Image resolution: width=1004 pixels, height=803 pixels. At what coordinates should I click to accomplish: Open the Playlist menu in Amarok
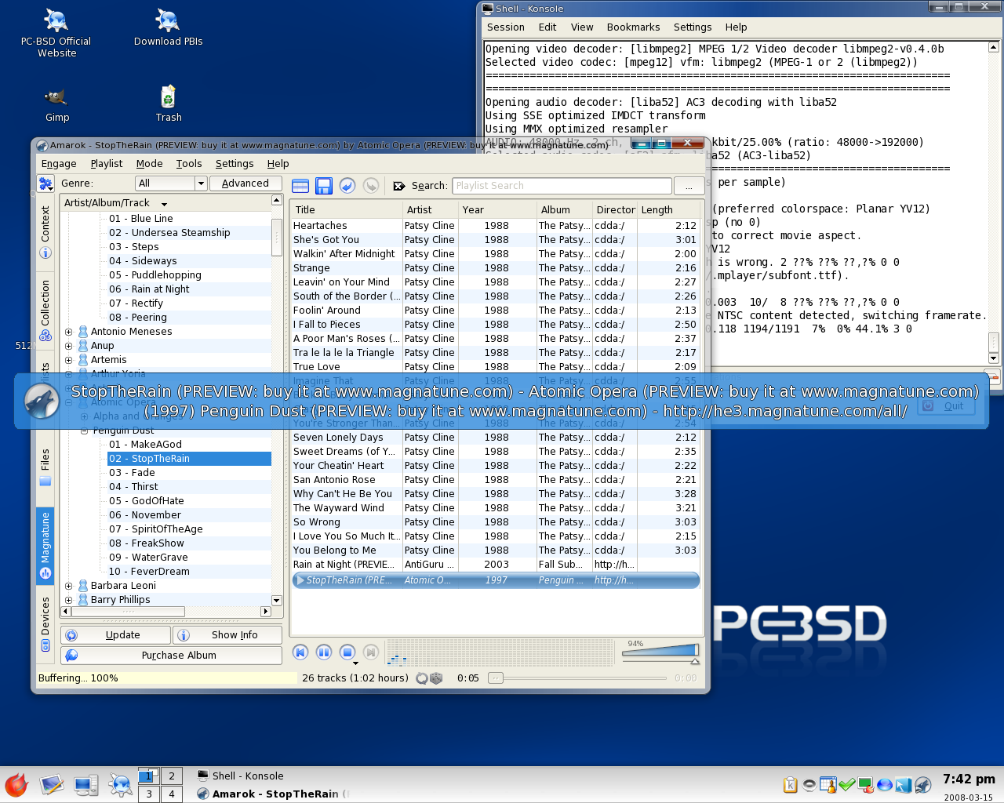click(107, 164)
